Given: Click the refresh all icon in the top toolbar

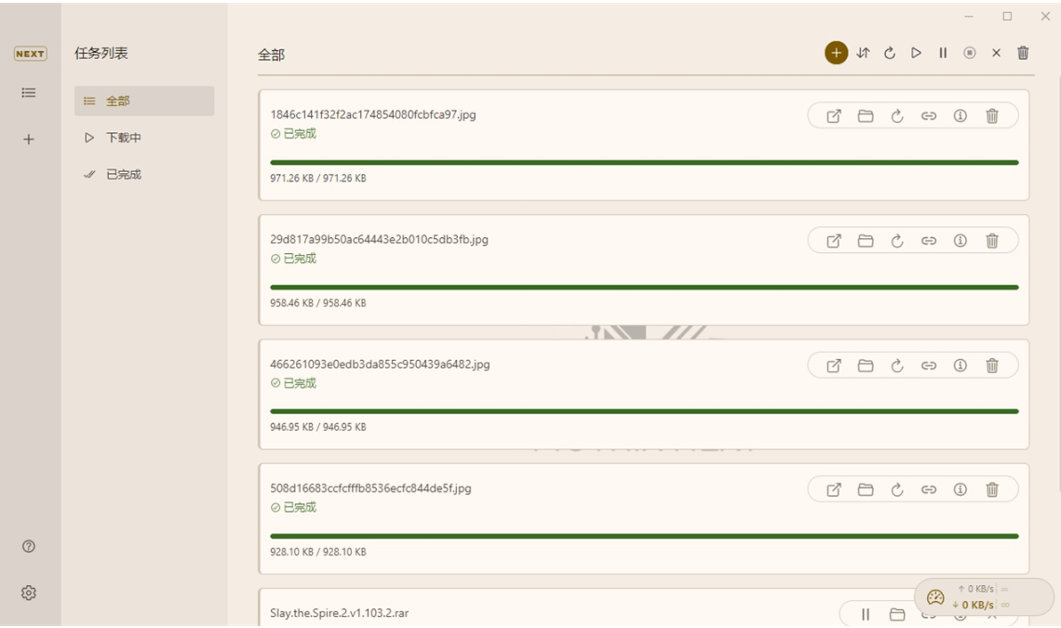Looking at the screenshot, I should 890,53.
